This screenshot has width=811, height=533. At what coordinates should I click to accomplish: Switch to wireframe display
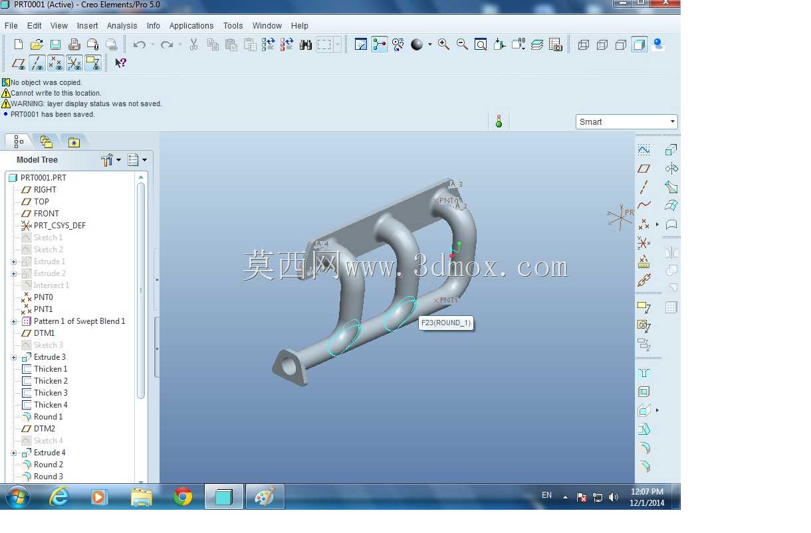pyautogui.click(x=584, y=44)
